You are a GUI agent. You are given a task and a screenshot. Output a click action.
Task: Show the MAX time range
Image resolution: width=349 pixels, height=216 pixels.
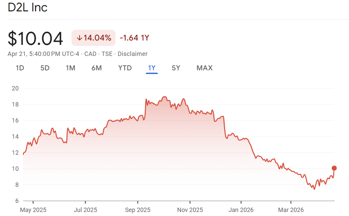coord(205,68)
